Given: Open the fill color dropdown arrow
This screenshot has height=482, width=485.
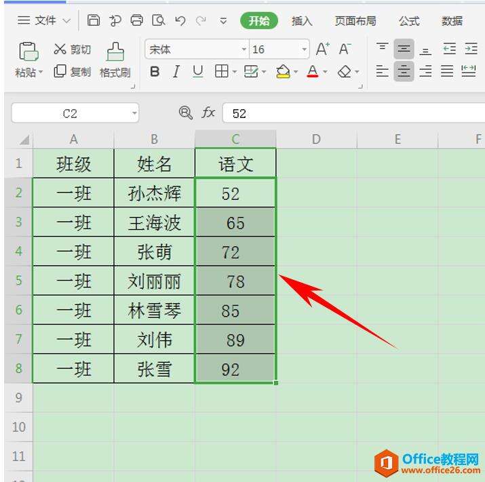Looking at the screenshot, I should (295, 72).
